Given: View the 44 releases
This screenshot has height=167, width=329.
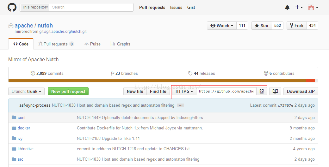Looking at the screenshot, I should 202,74.
